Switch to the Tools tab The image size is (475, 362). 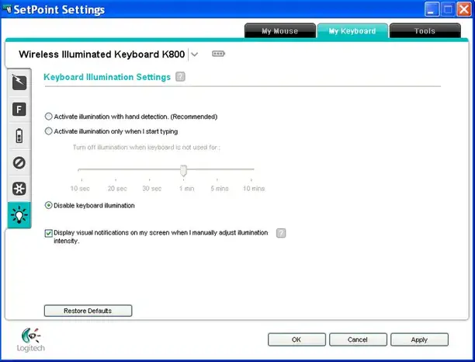click(425, 31)
